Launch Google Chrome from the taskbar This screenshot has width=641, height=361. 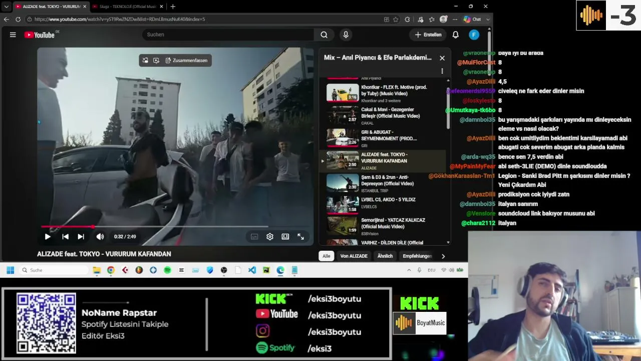click(111, 270)
